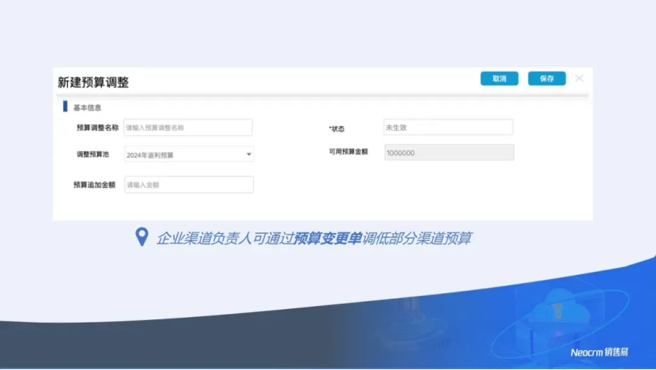Open the 调整预算池 dropdown
This screenshot has width=656, height=370.
pos(188,155)
